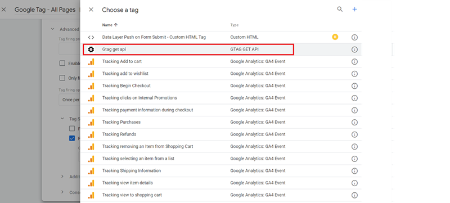Open info icon for Tracking add to wishlist
The image size is (450, 203).
[354, 74]
